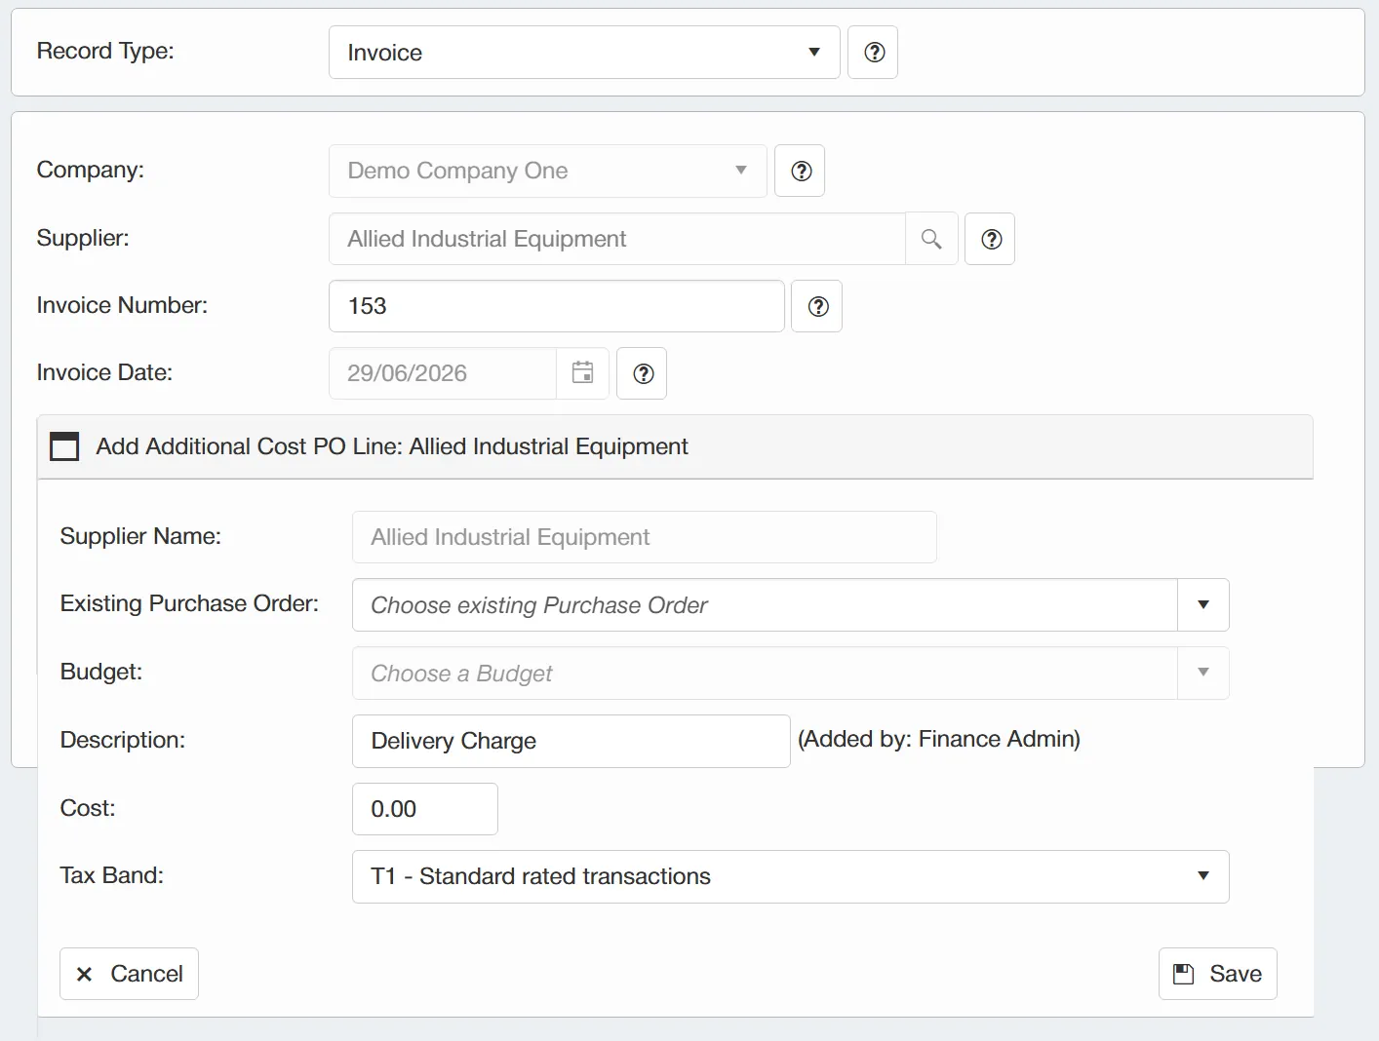
Task: Click the Cost input field
Action: [425, 809]
